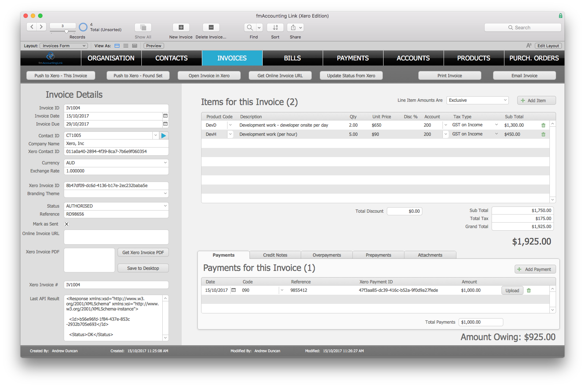
Task: Click the New Invoice plus icon
Action: coord(181,27)
